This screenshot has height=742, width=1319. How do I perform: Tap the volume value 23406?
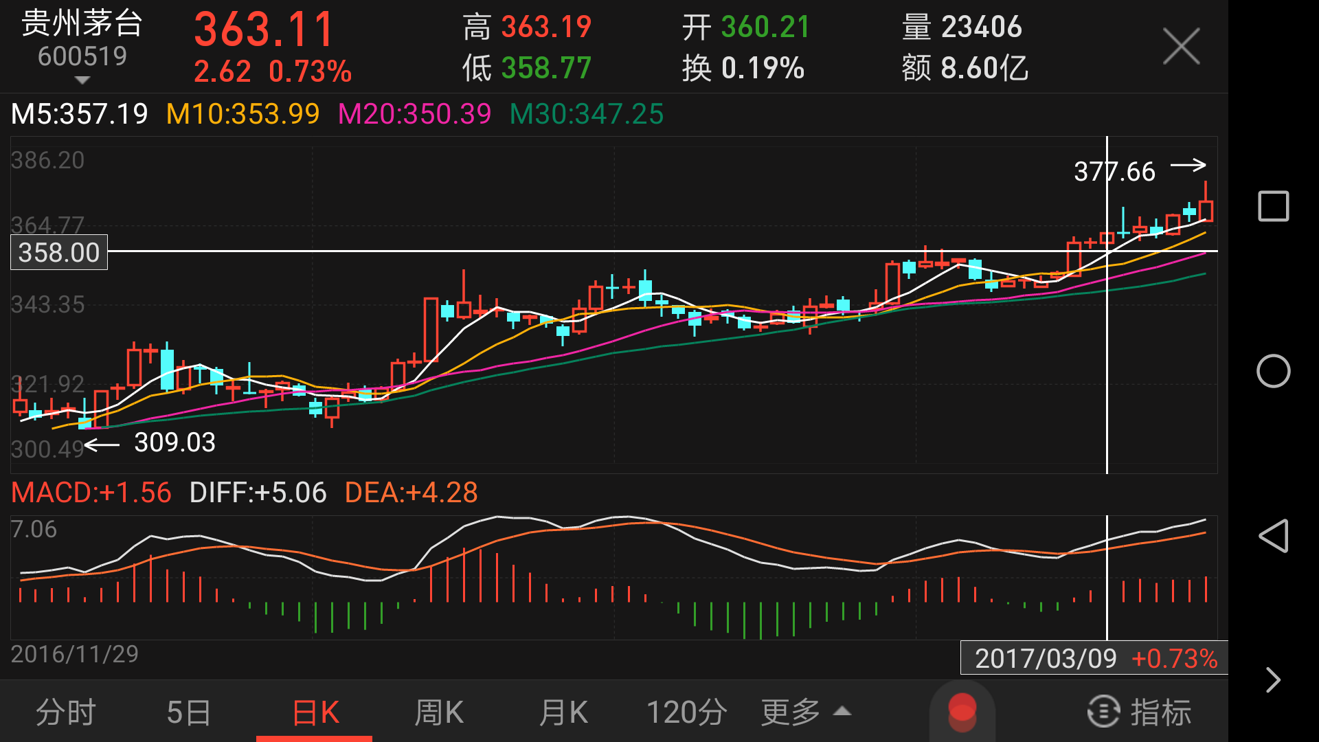[x=982, y=27]
